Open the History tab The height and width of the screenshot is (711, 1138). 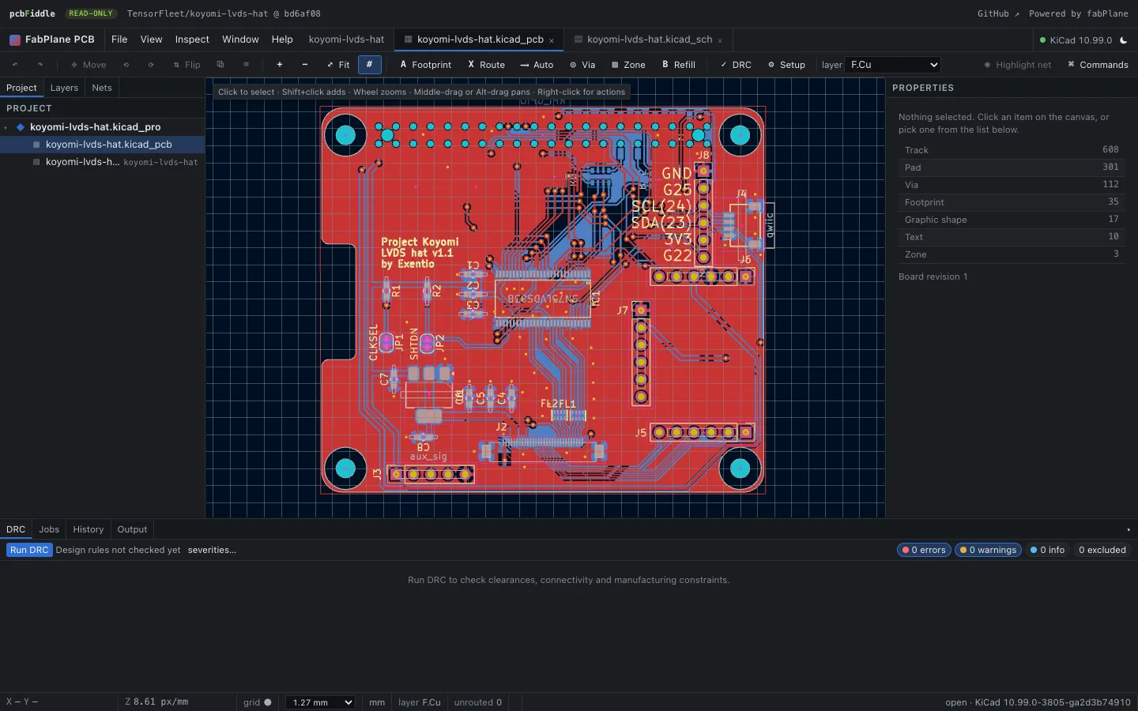[x=89, y=529]
